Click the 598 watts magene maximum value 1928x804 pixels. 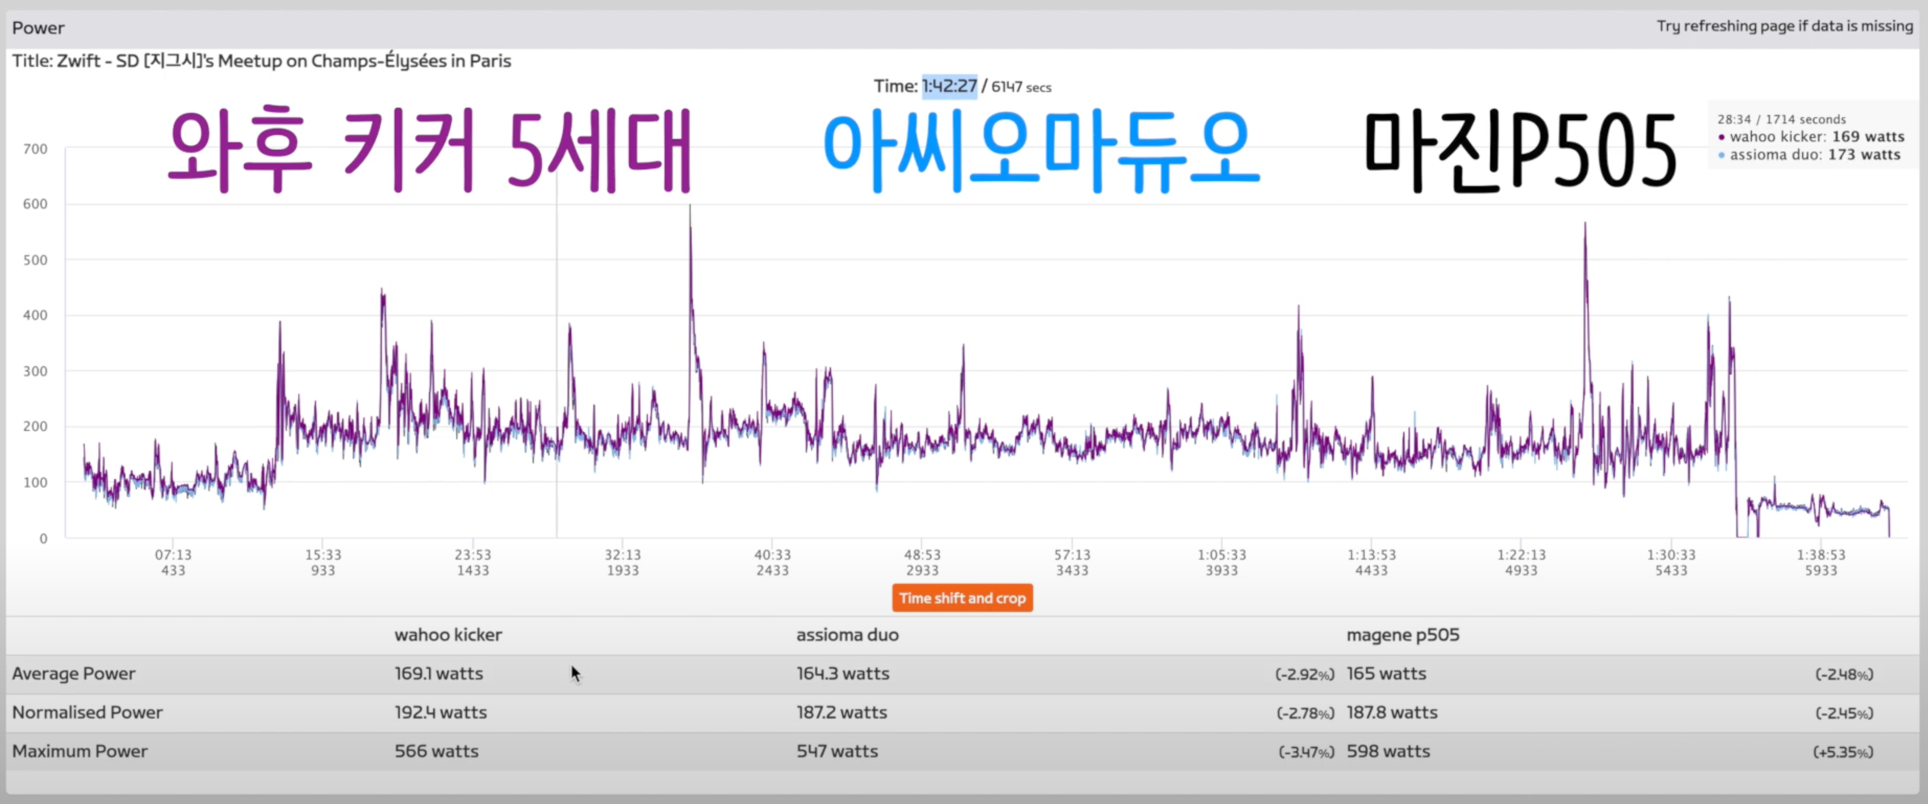click(x=1388, y=751)
